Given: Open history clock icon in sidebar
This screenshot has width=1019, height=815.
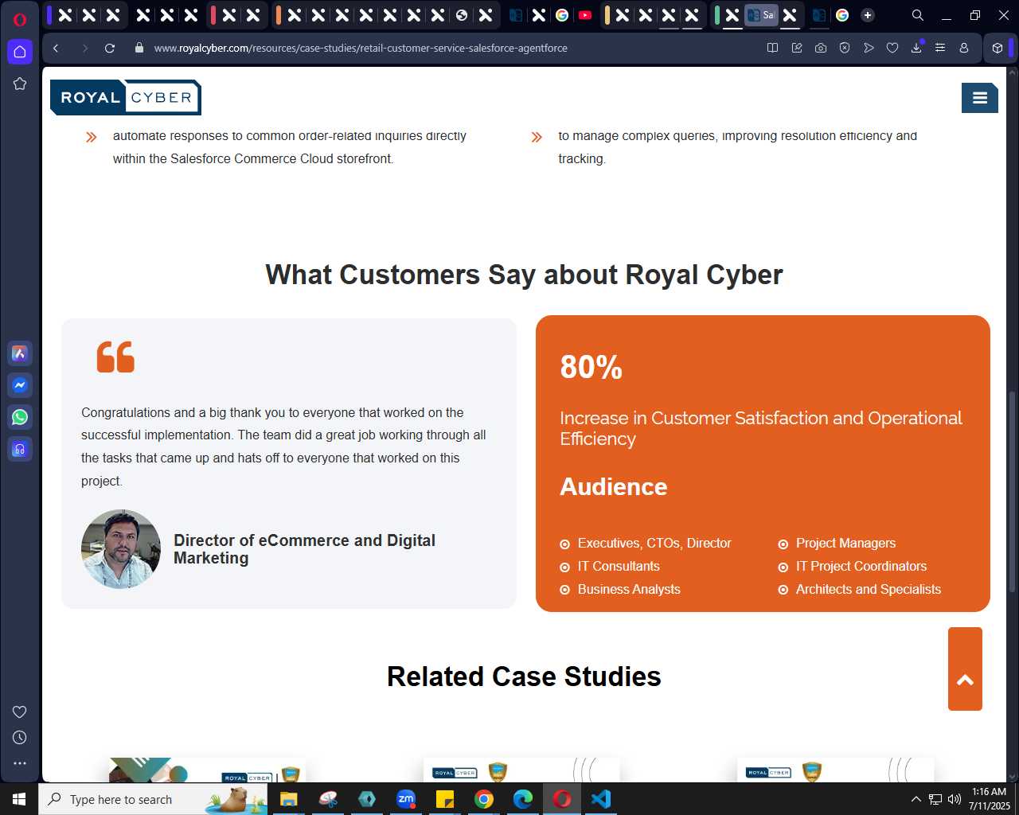Looking at the screenshot, I should coord(20,738).
